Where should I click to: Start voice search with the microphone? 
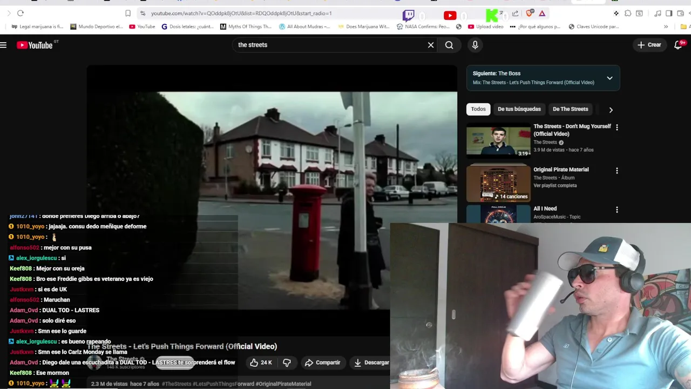pyautogui.click(x=475, y=45)
